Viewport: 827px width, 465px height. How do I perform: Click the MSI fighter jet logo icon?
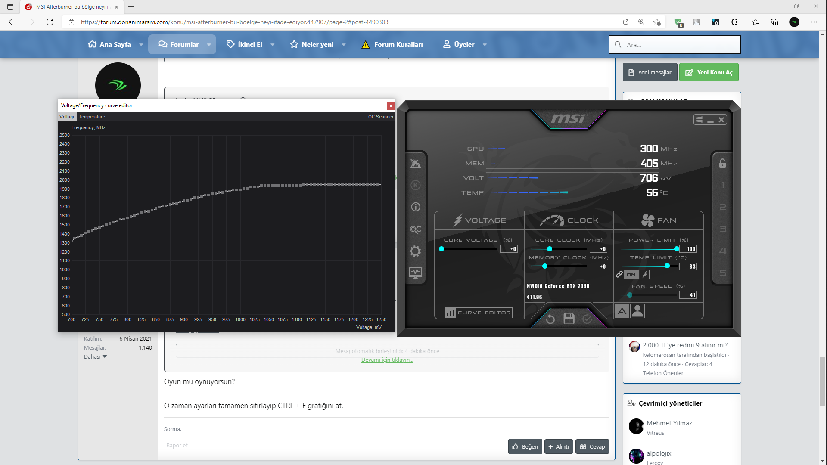415,163
